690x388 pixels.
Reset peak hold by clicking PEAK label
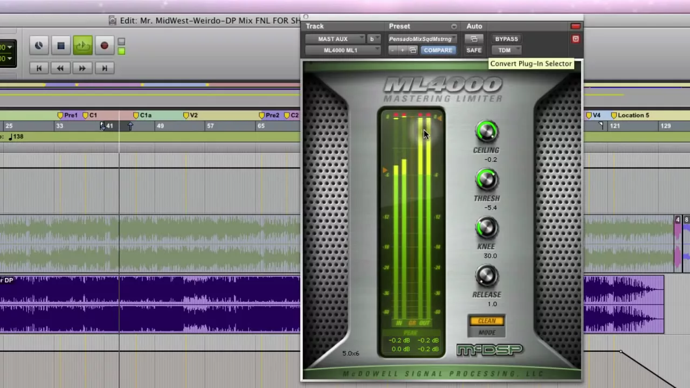(x=411, y=333)
